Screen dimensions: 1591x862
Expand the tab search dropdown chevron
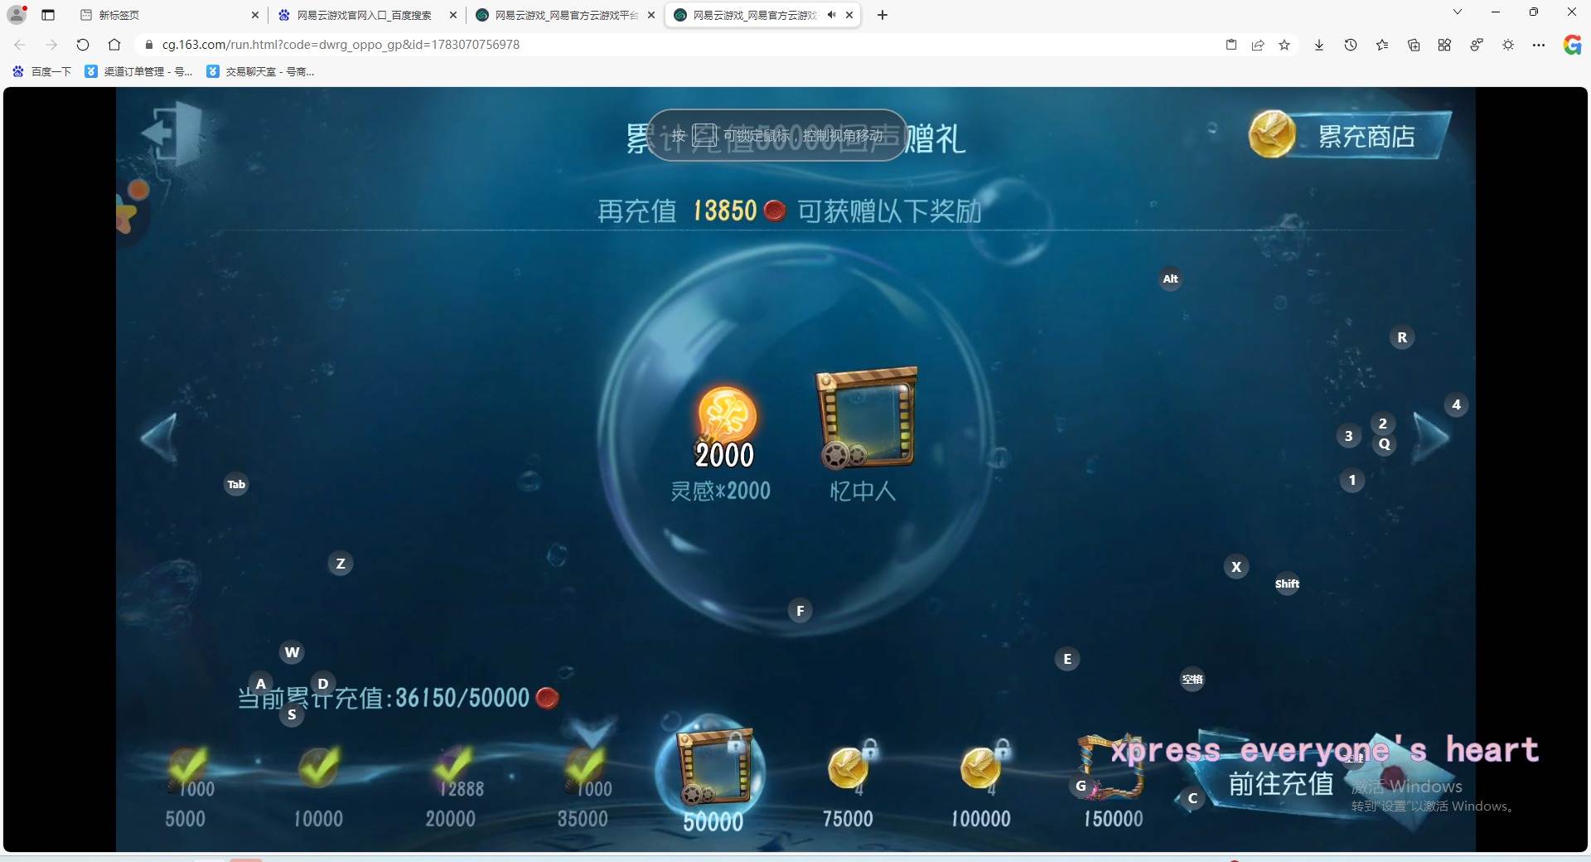1458,12
